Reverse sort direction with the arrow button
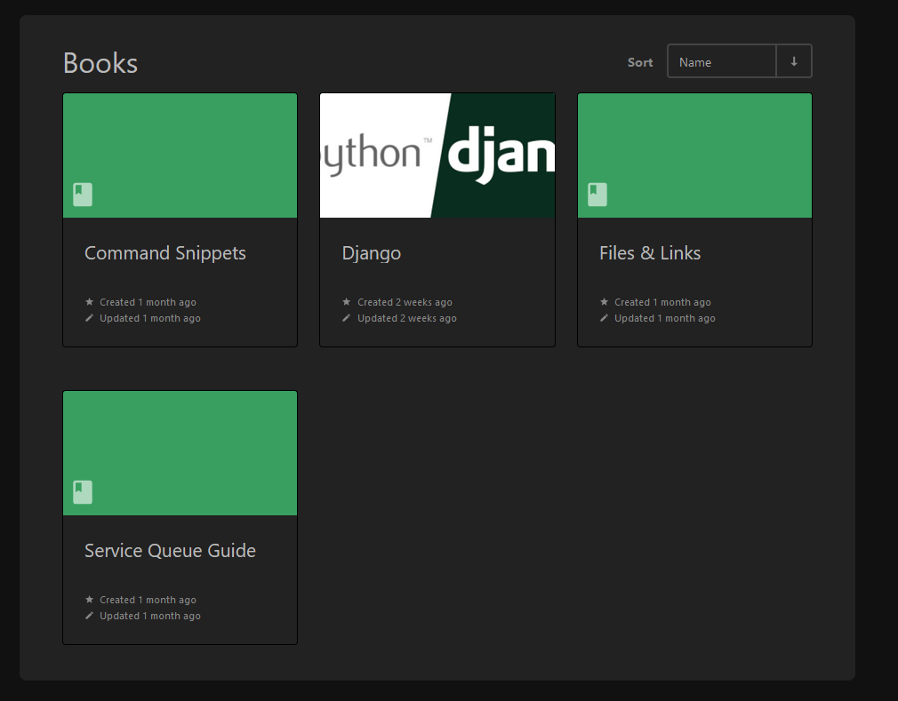 794,61
